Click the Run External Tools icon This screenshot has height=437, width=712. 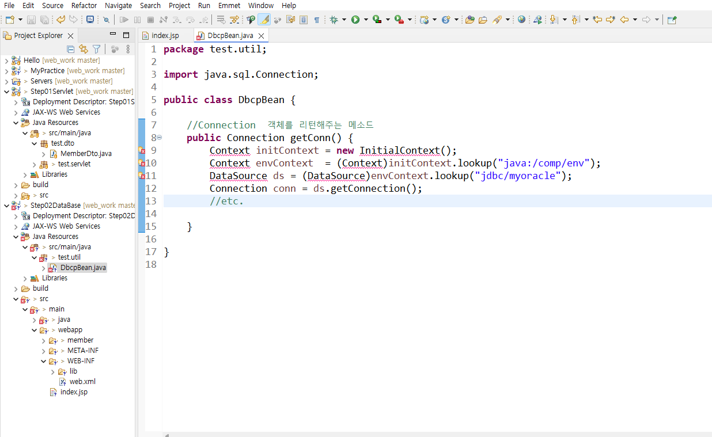click(399, 20)
